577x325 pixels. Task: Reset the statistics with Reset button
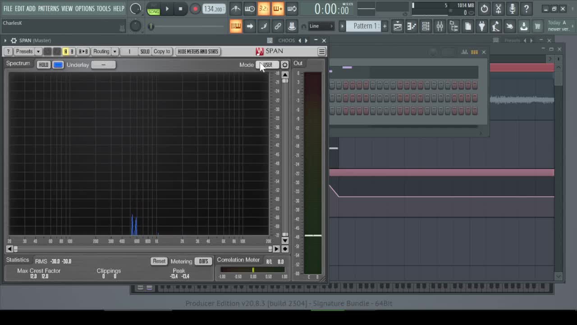tap(159, 261)
